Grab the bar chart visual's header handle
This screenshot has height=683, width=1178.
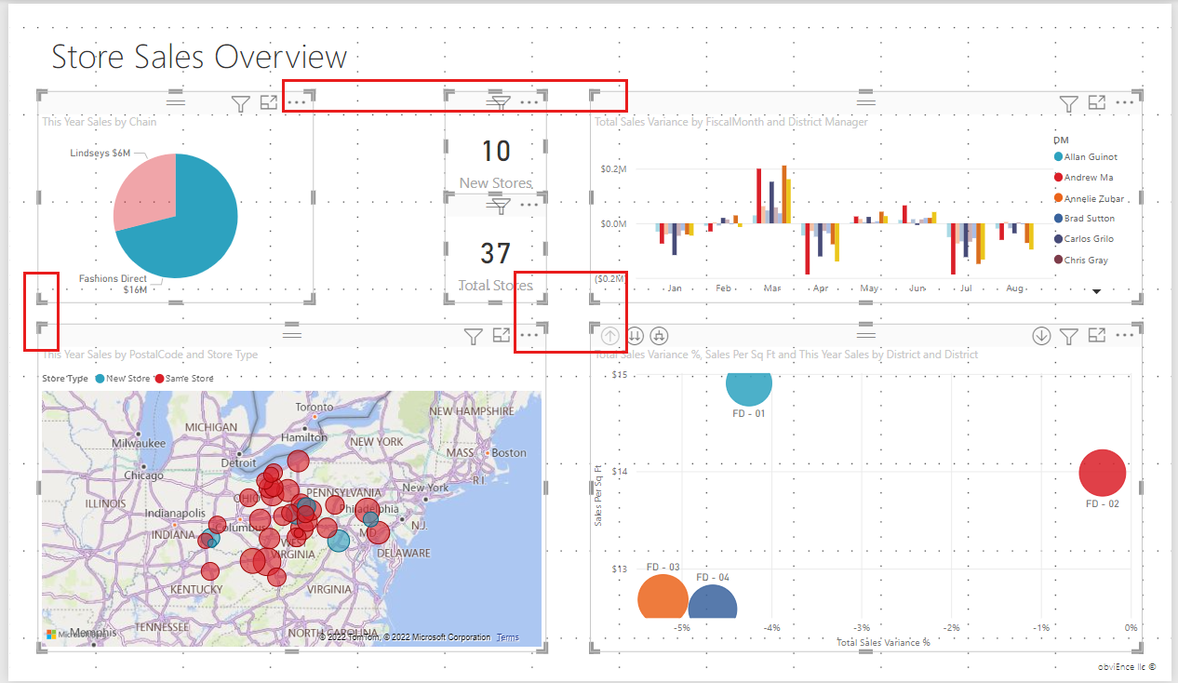point(866,101)
